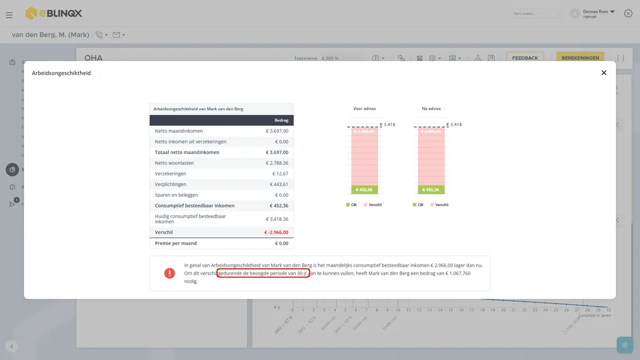The width and height of the screenshot is (640, 360).
Task: Focus the Klant zoeken search field
Action: point(536,13)
